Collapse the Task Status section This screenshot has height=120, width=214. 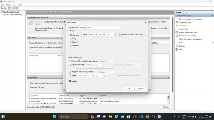pyautogui.click(x=168, y=38)
